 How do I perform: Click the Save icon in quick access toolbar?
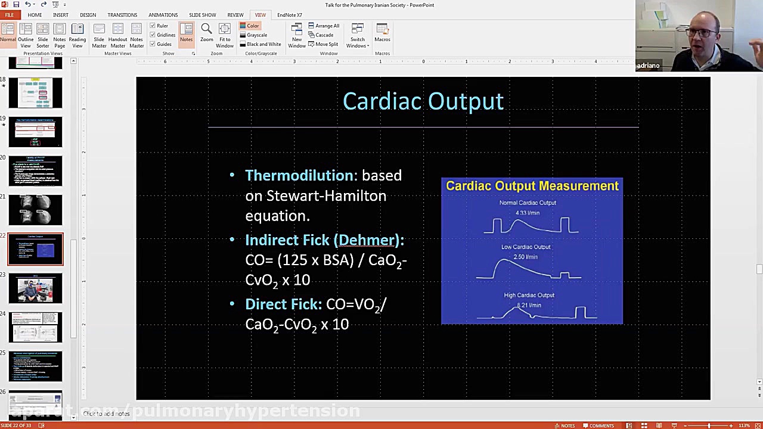point(15,5)
